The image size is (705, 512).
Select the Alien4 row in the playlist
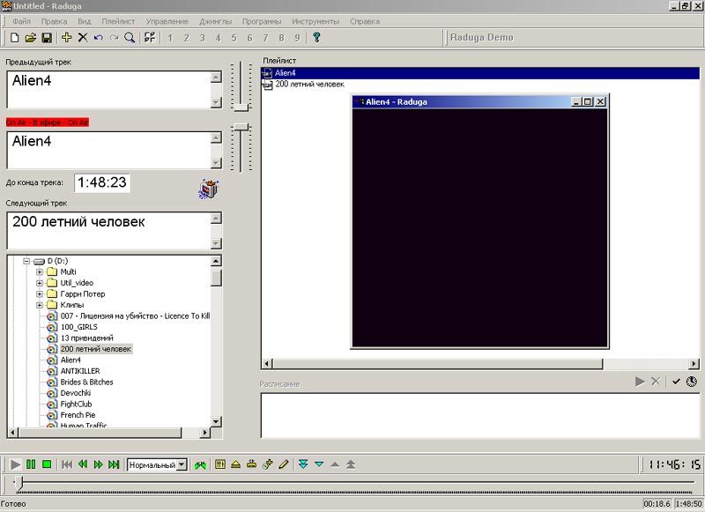(x=480, y=73)
